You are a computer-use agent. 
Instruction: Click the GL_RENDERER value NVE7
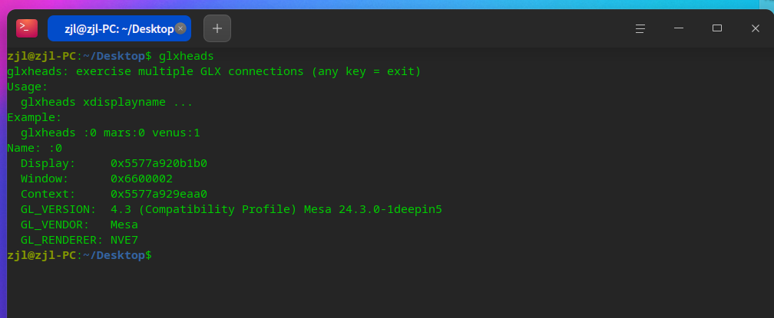[x=124, y=239]
